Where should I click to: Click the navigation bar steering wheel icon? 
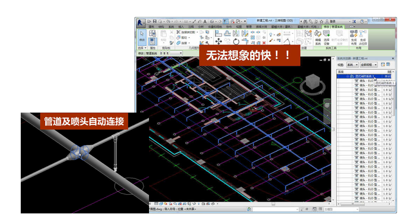coord(327,106)
